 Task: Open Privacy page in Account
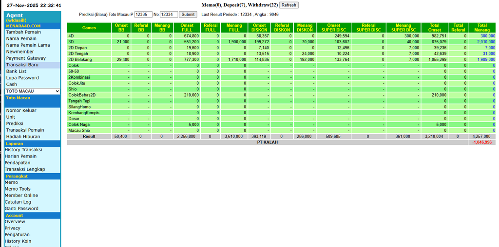(12, 228)
